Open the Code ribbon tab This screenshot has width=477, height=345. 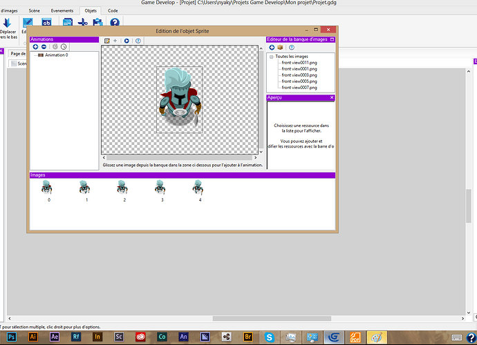pyautogui.click(x=113, y=10)
